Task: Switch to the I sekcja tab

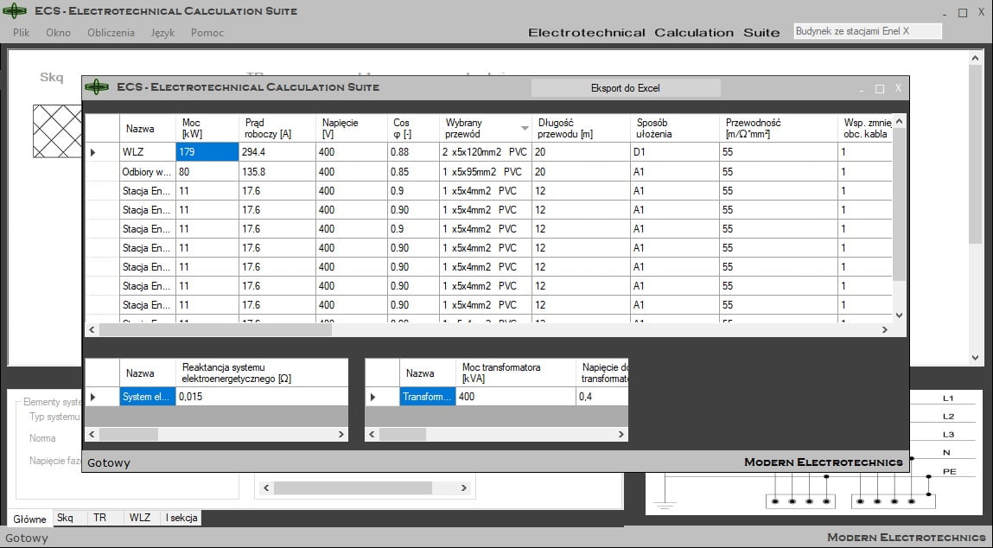Action: click(x=181, y=518)
